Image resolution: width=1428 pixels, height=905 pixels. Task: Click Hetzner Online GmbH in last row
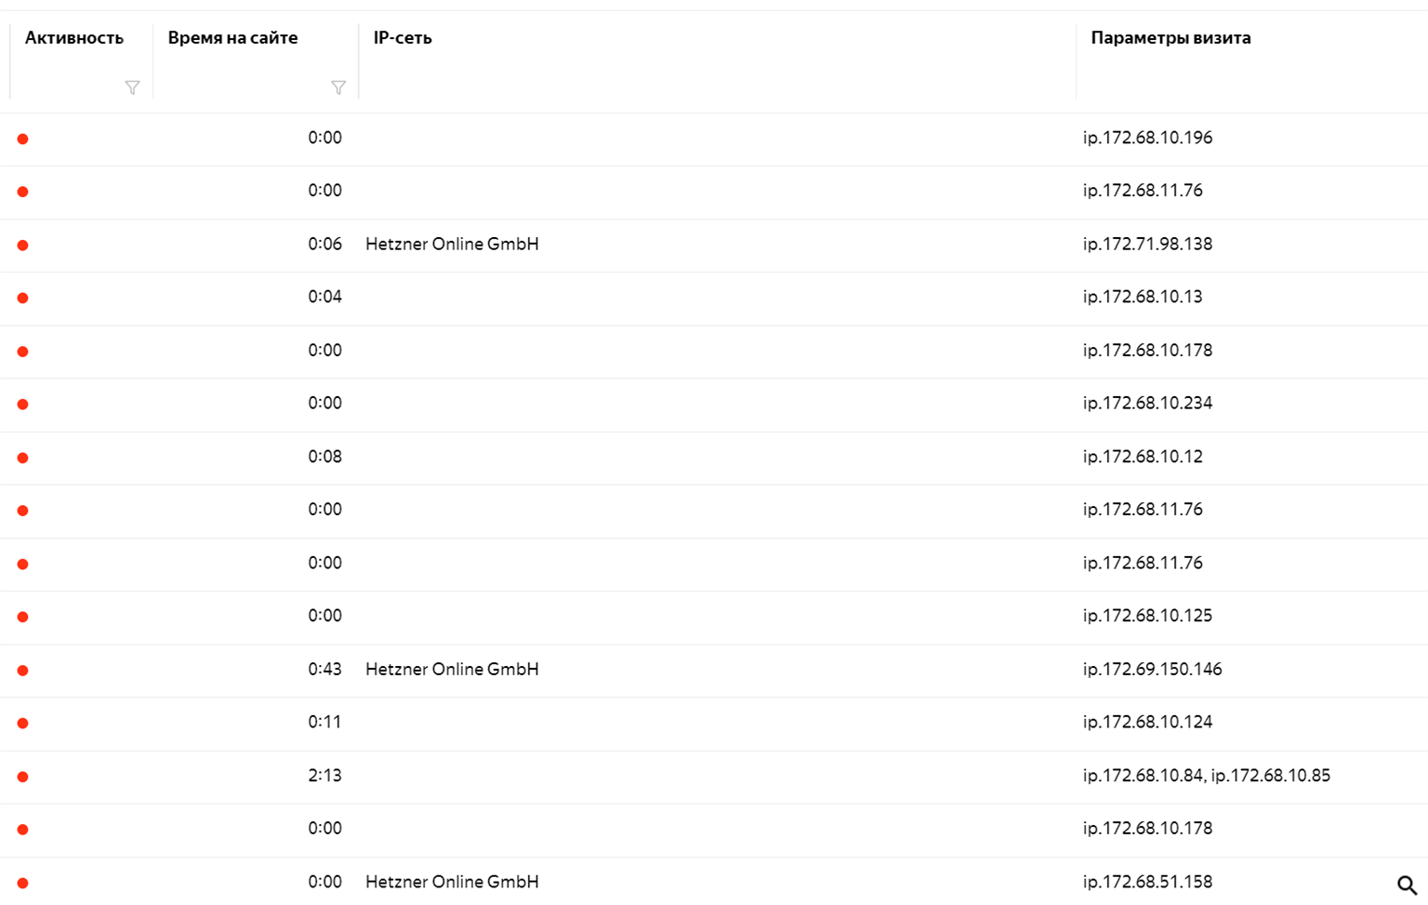click(452, 882)
